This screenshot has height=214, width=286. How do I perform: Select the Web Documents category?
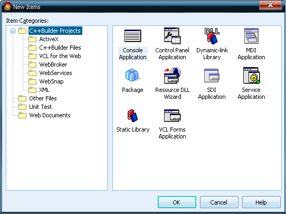[50, 115]
